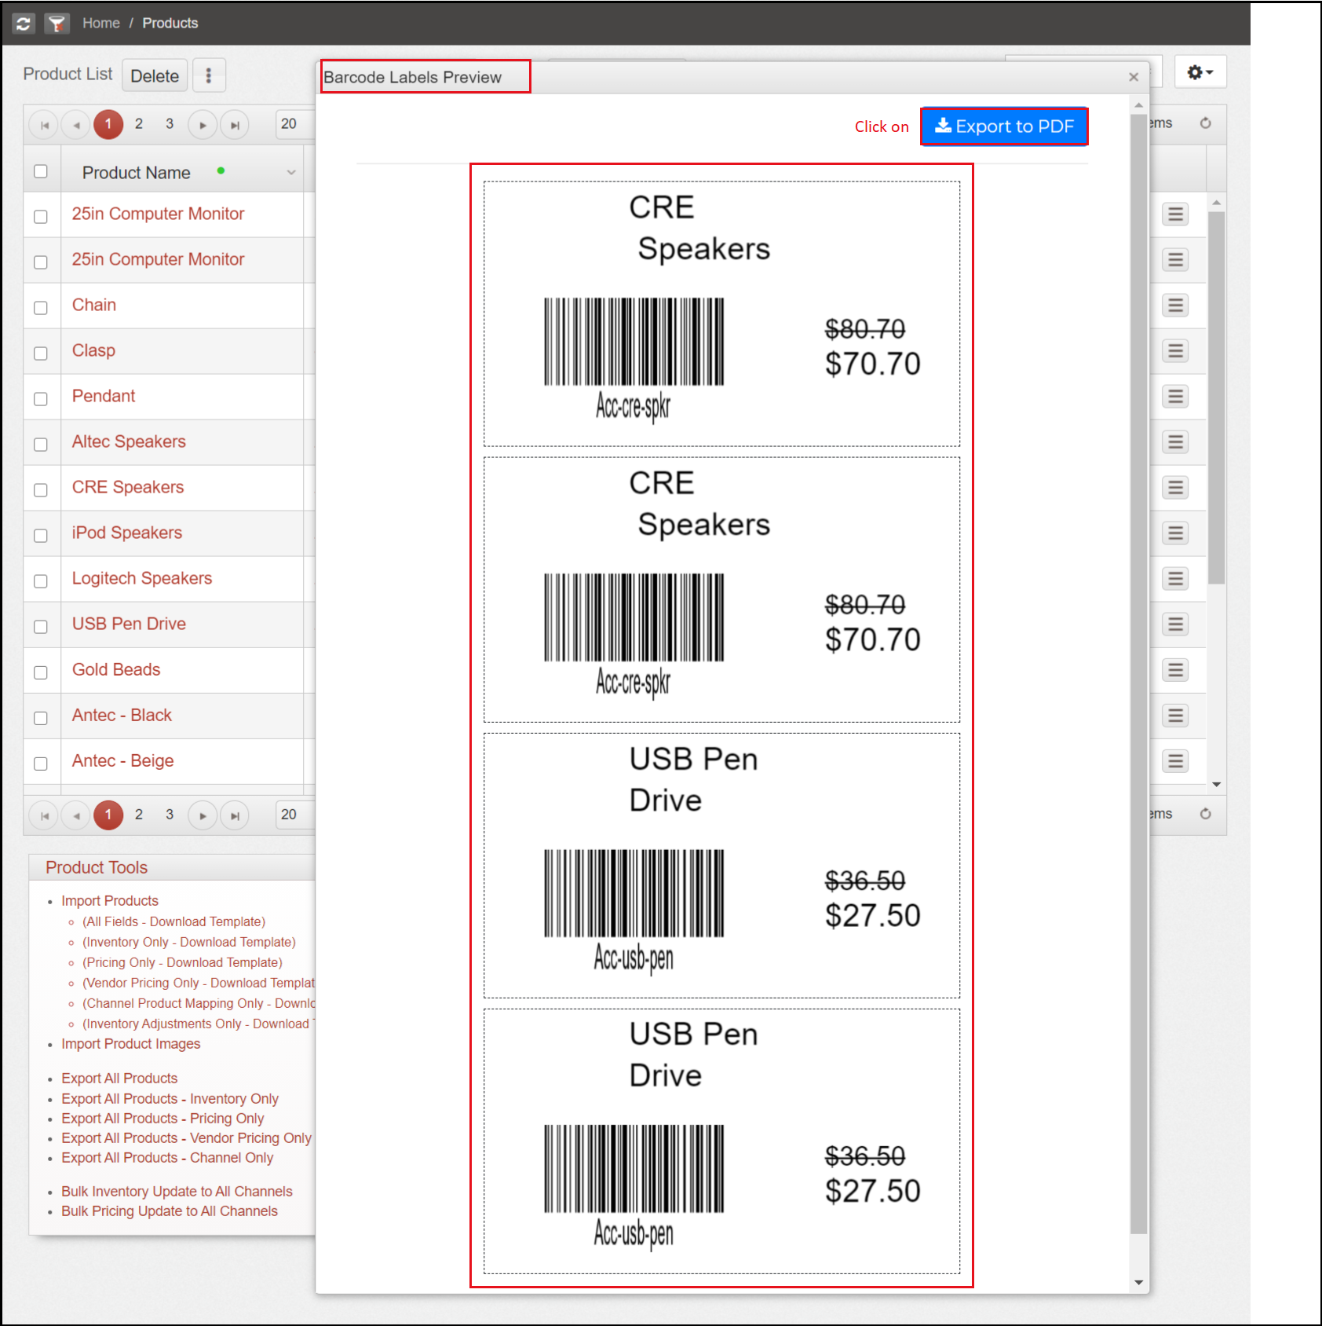Check the CRE Speakers row checkbox
1322x1326 pixels.
coord(41,490)
